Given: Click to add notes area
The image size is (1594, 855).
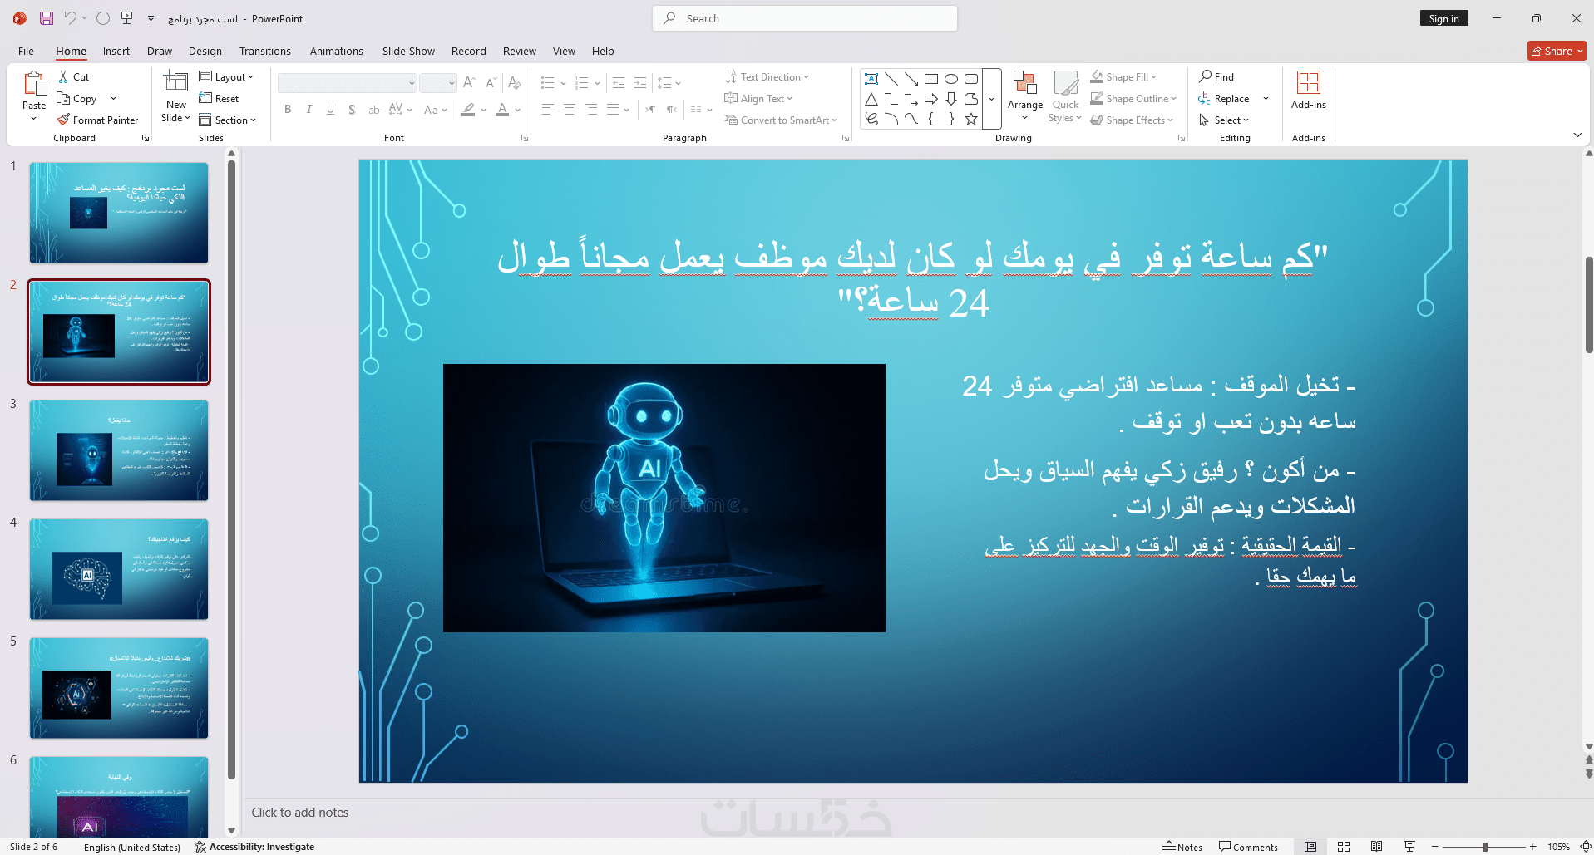Looking at the screenshot, I should click(x=300, y=813).
